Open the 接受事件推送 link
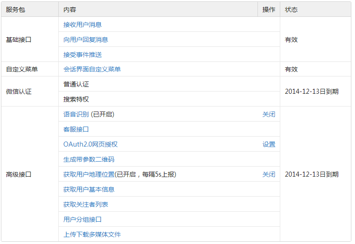This screenshot has width=355, height=244. [x=82, y=55]
